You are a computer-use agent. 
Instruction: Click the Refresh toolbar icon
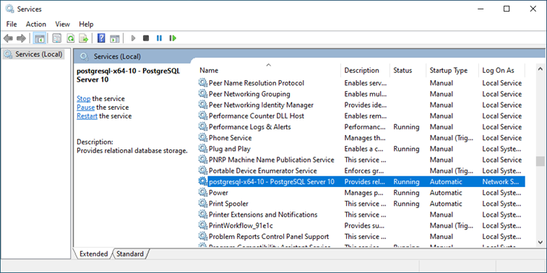coord(71,38)
